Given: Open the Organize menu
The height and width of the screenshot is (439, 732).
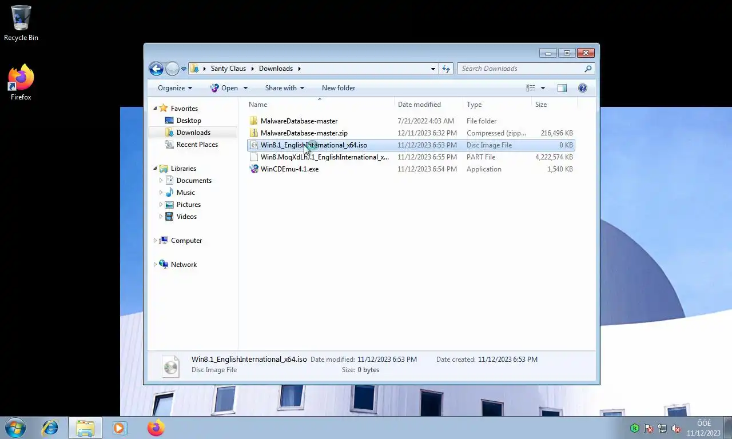Looking at the screenshot, I should click(x=175, y=88).
